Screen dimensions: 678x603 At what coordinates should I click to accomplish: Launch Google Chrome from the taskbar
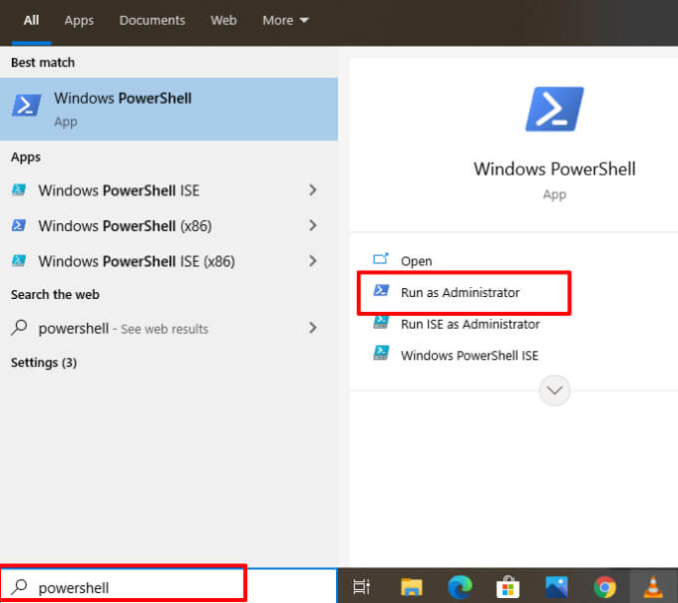pyautogui.click(x=605, y=587)
